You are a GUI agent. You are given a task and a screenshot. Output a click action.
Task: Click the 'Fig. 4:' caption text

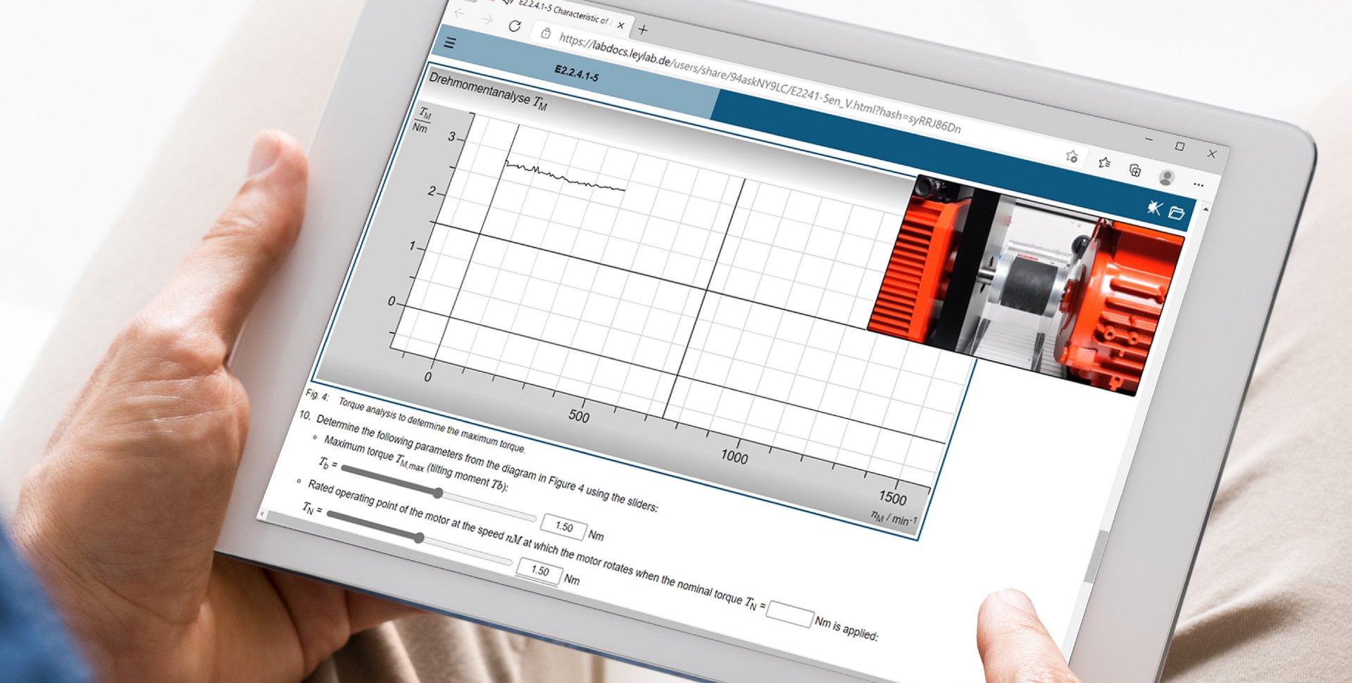[x=316, y=394]
